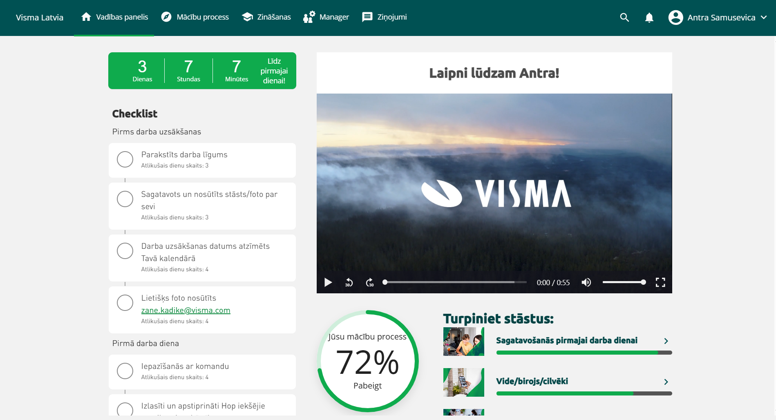
Task: Rewind video 30 seconds
Action: tap(349, 282)
